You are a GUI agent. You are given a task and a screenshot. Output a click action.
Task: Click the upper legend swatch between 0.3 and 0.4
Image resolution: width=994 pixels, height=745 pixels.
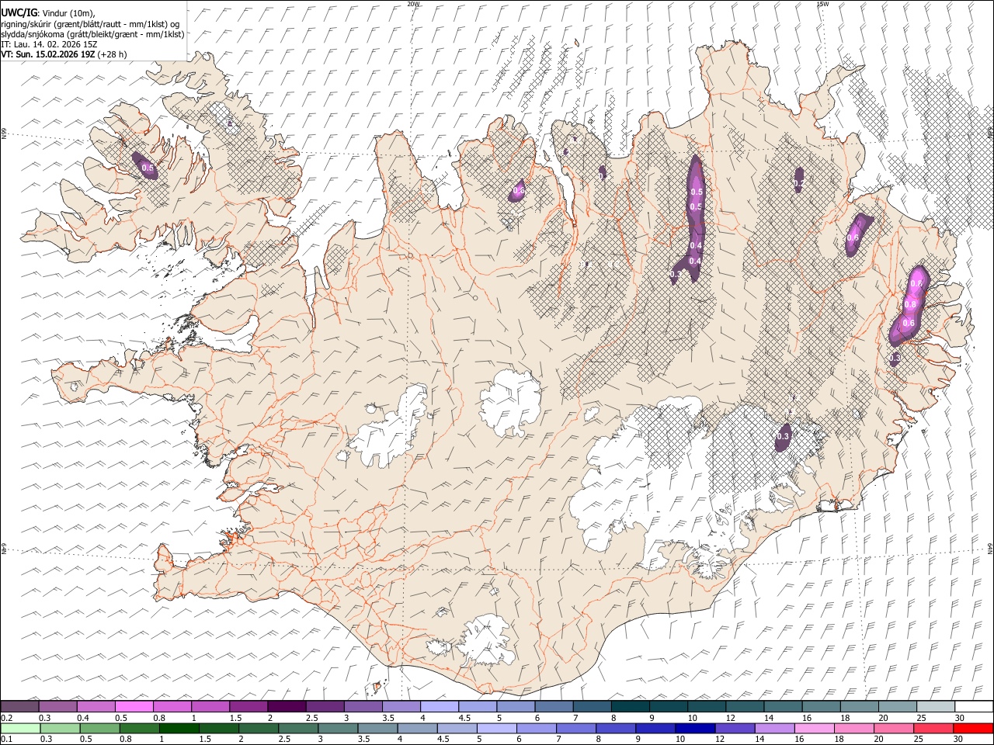[58, 706]
